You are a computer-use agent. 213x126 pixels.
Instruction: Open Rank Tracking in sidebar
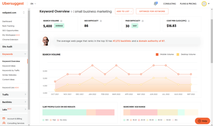coord(8,26)
